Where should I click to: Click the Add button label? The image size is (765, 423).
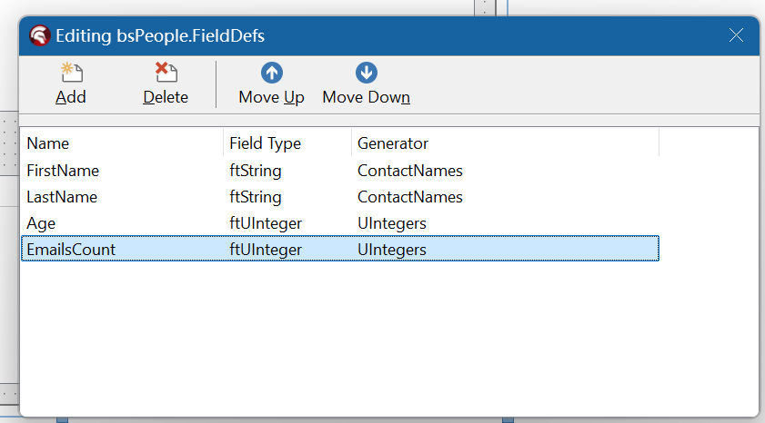click(71, 97)
